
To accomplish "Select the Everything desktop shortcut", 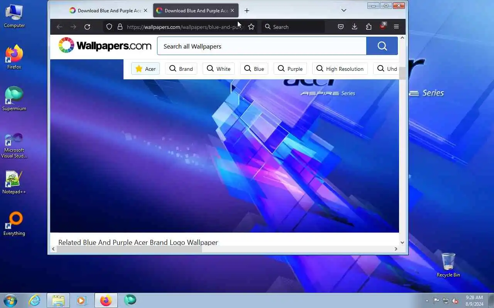I will click(14, 224).
